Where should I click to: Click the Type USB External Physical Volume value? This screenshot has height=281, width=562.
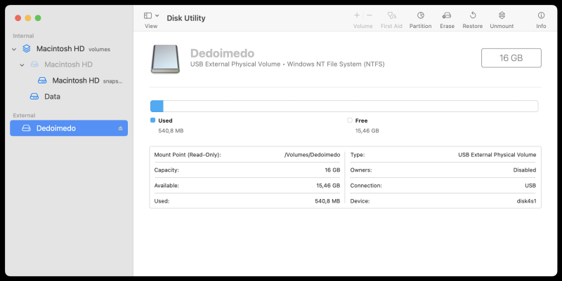click(497, 155)
